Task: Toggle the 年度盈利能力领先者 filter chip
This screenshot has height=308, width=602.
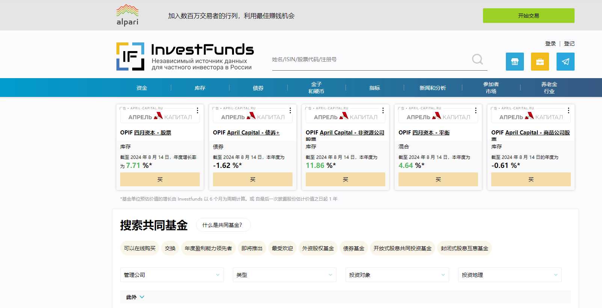Action: 208,248
